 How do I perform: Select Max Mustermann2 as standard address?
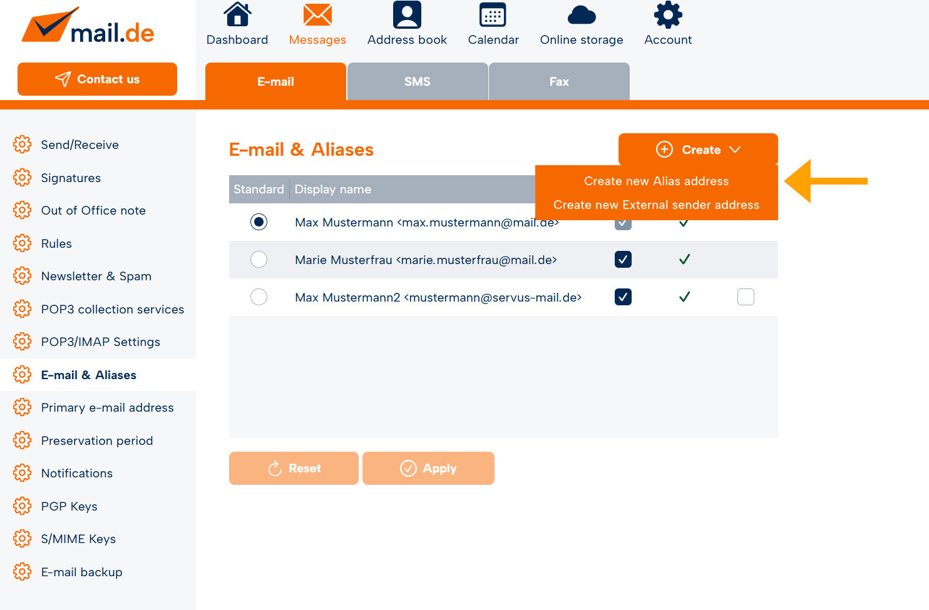259,297
